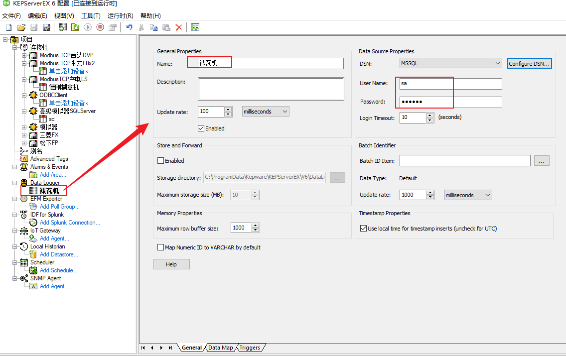Click the New project toolbar icon
Screen dimensions: 566x356
click(8, 27)
